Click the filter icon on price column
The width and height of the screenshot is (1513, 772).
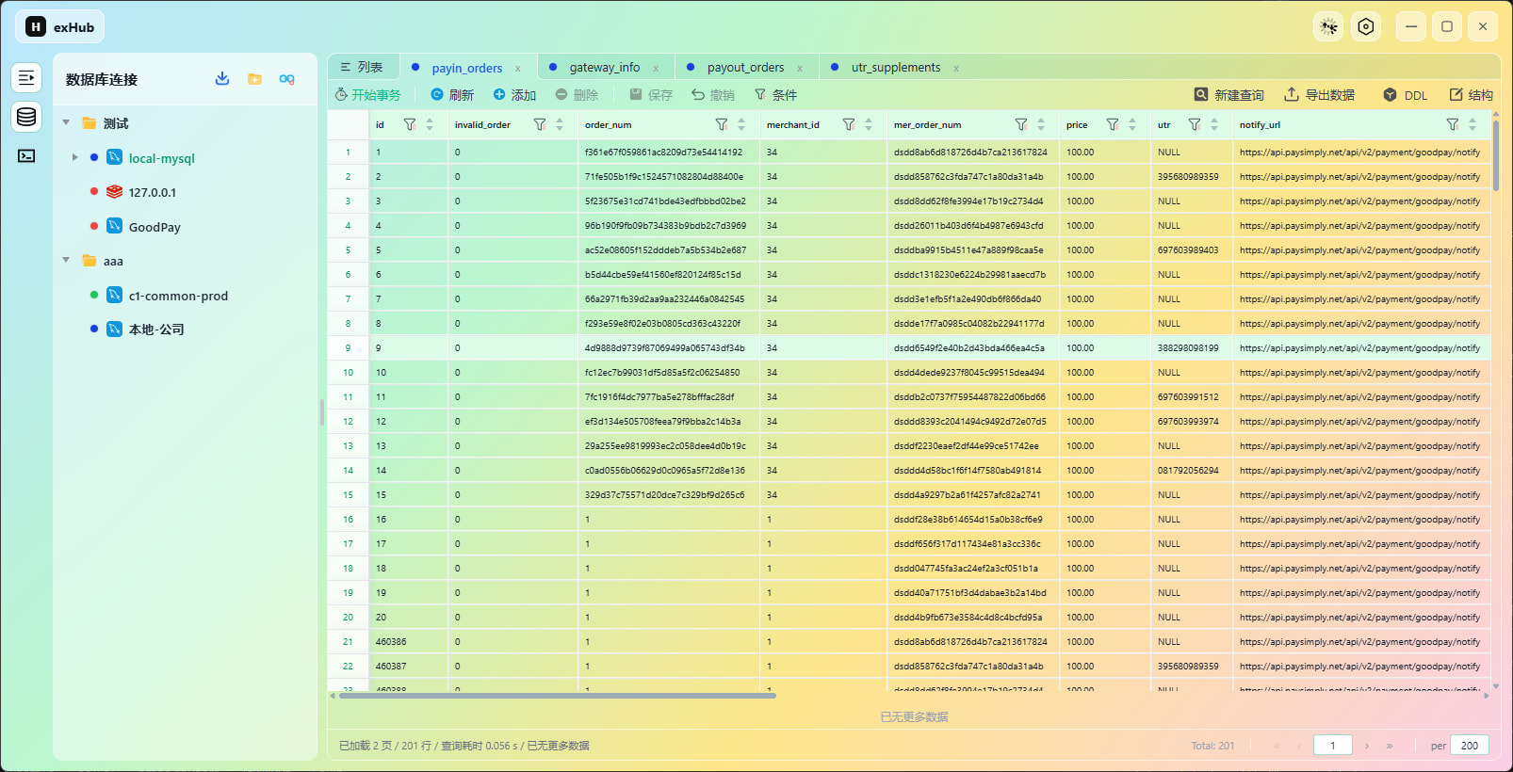point(1113,124)
